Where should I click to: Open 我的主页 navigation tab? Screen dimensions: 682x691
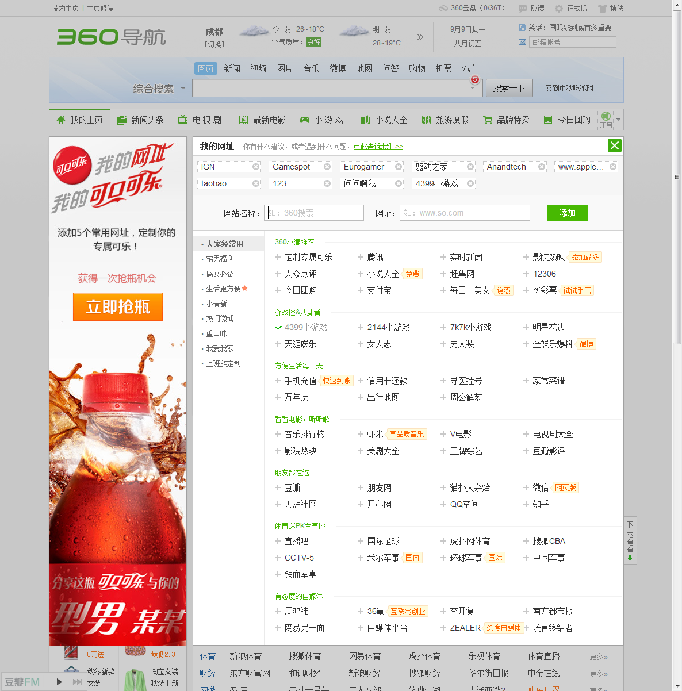(x=80, y=120)
